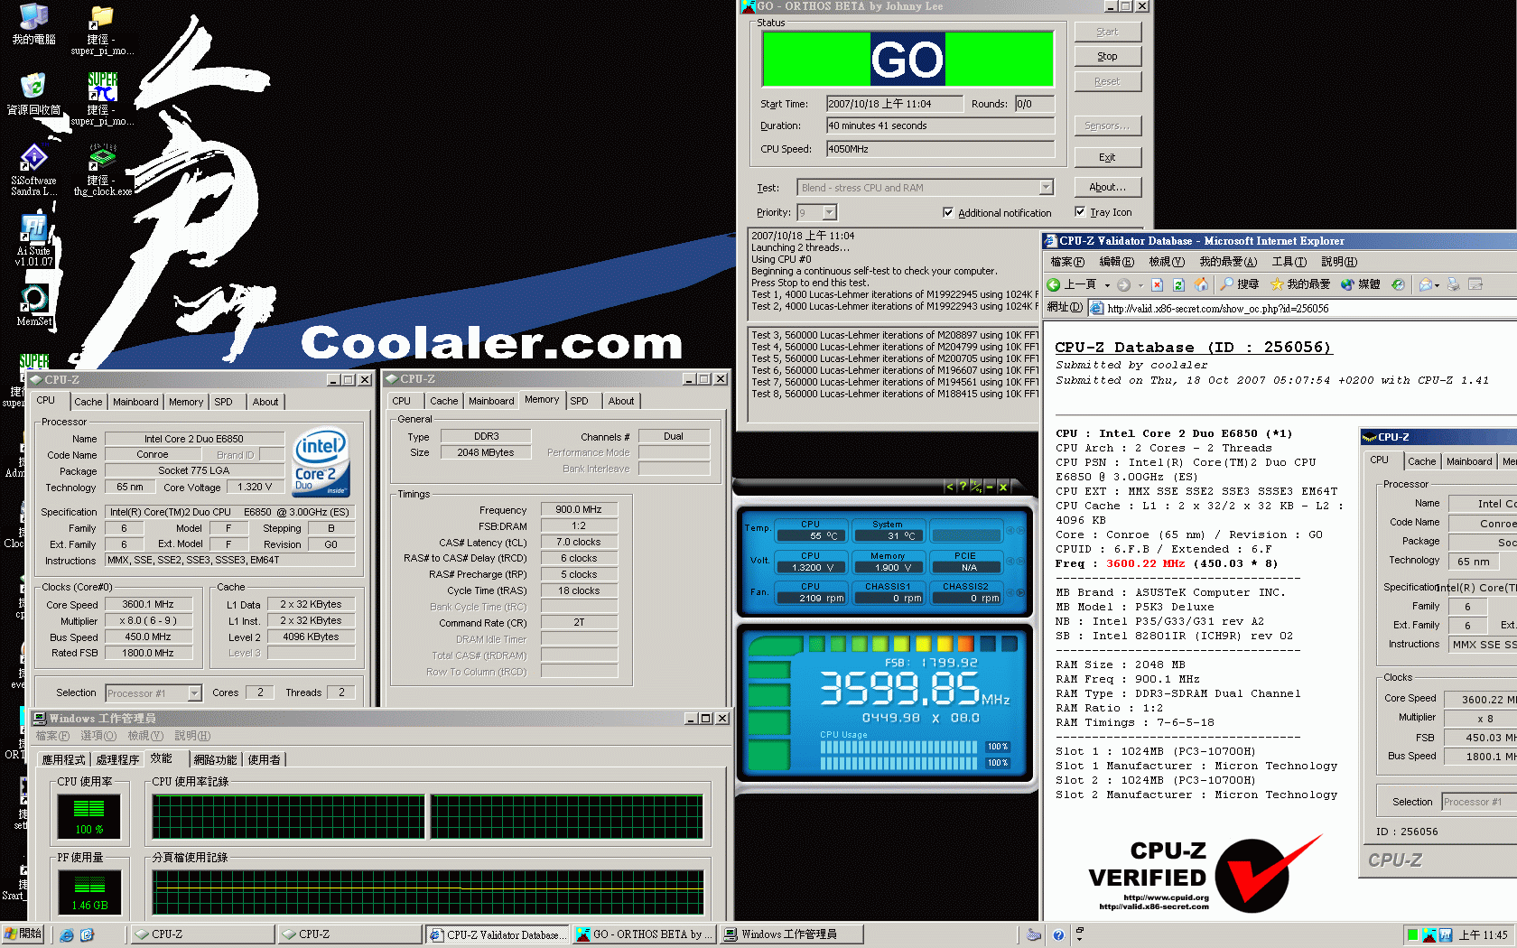Click the Intel Core 2 Duo logo in CPU-Z

click(x=321, y=461)
